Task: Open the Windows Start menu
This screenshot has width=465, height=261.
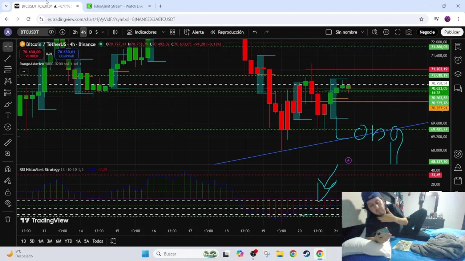Action: (145, 254)
